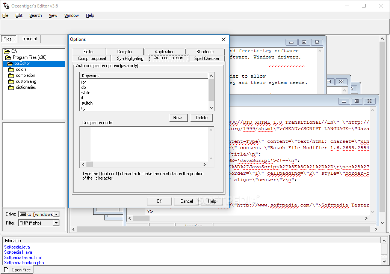
Task: Click the Keywords column header
Action: pyautogui.click(x=144, y=75)
